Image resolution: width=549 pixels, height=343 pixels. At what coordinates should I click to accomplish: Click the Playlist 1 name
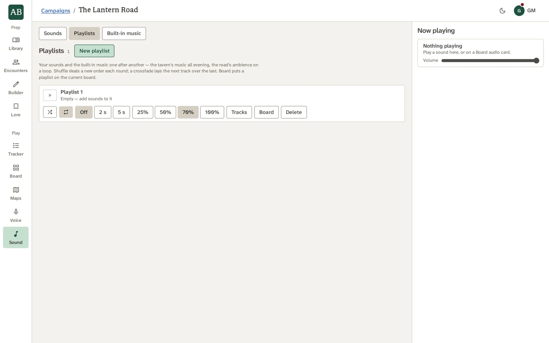coord(72,92)
